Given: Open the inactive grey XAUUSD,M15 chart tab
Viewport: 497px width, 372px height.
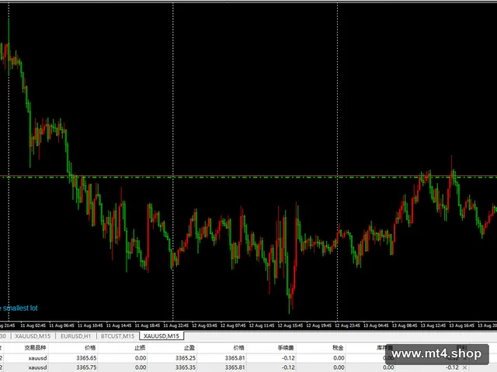Looking at the screenshot, I should tap(33, 336).
